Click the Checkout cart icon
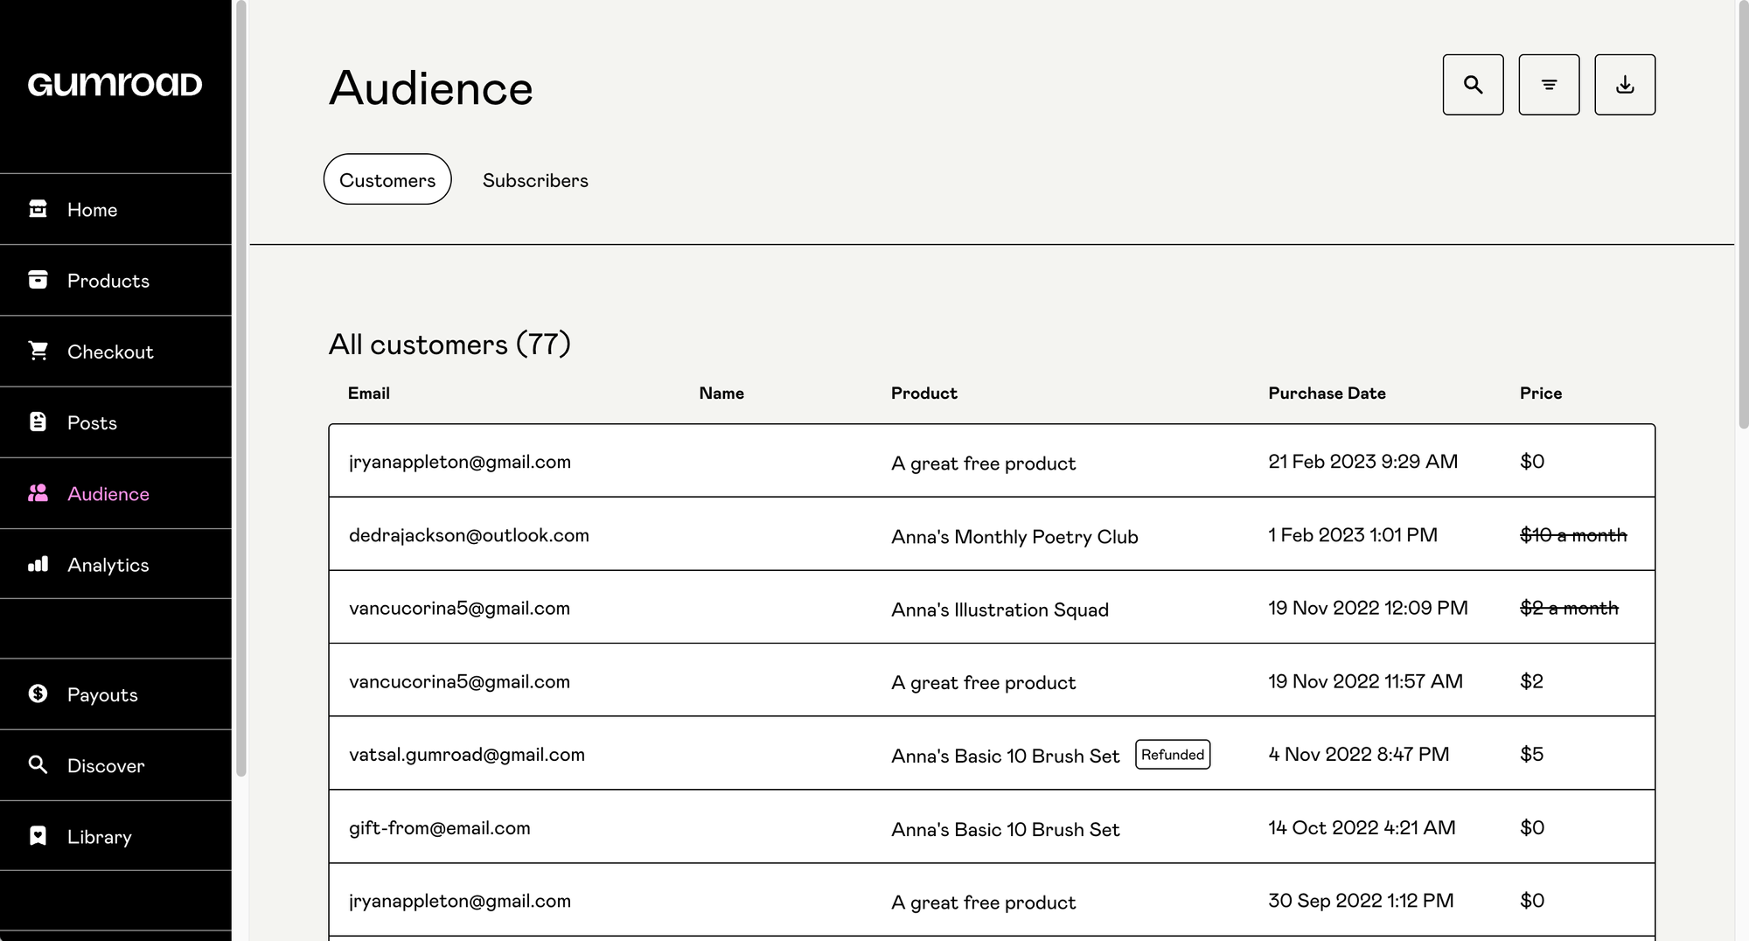 pyautogui.click(x=38, y=351)
